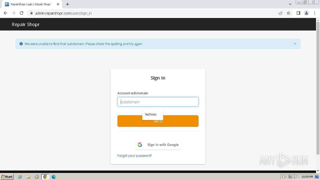Viewport: 320px width, 180px height.
Task: Click the subdomain input field
Action: pos(158,102)
